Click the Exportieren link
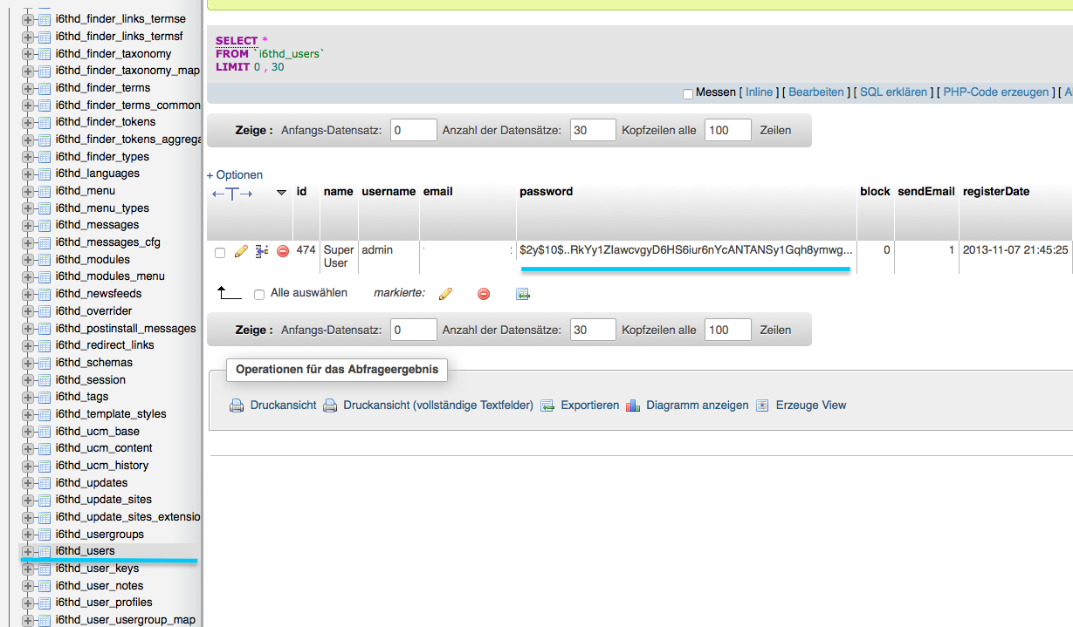Screen dimensions: 1073x627 (x=589, y=406)
